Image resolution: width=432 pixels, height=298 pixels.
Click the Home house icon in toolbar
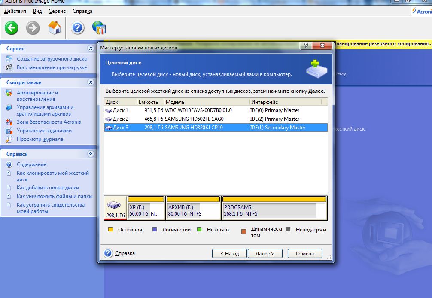55,28
